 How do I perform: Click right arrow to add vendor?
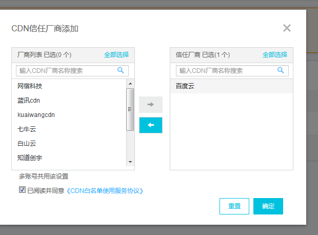click(x=150, y=105)
